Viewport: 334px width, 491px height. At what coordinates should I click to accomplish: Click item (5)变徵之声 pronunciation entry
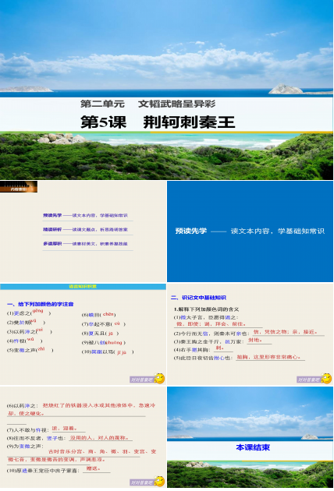(x=30, y=349)
